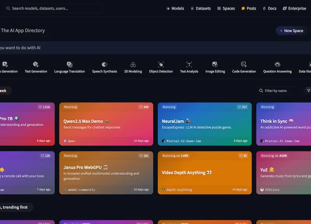Click the Qwen avatar icon on Qwen2.5 card
311x224 pixels.
[x=65, y=141]
